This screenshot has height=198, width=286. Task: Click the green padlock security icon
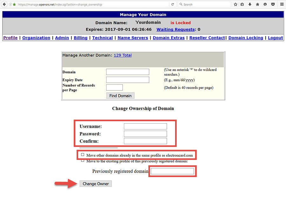click(14, 4)
